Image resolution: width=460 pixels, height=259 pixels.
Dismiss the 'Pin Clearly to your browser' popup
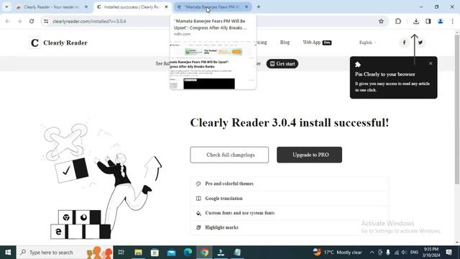[x=431, y=63]
